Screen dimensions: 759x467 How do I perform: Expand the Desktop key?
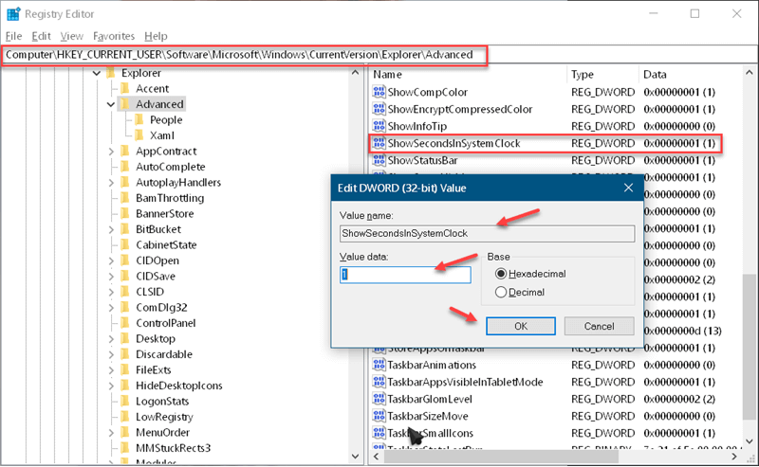(111, 338)
